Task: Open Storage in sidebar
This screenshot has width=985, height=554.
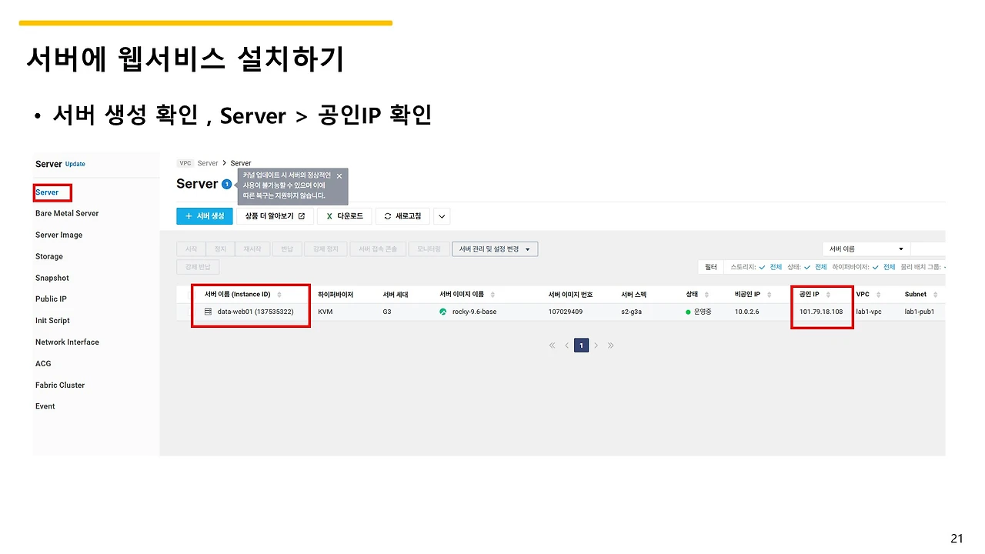Action: point(49,256)
